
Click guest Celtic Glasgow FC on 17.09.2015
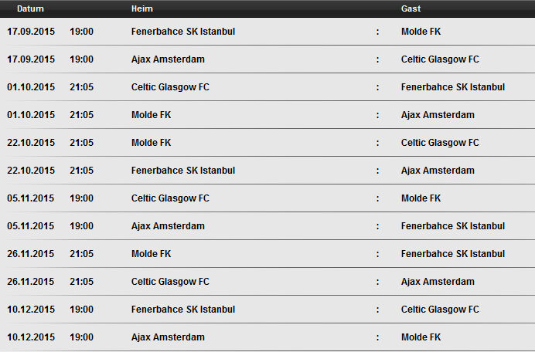point(440,59)
